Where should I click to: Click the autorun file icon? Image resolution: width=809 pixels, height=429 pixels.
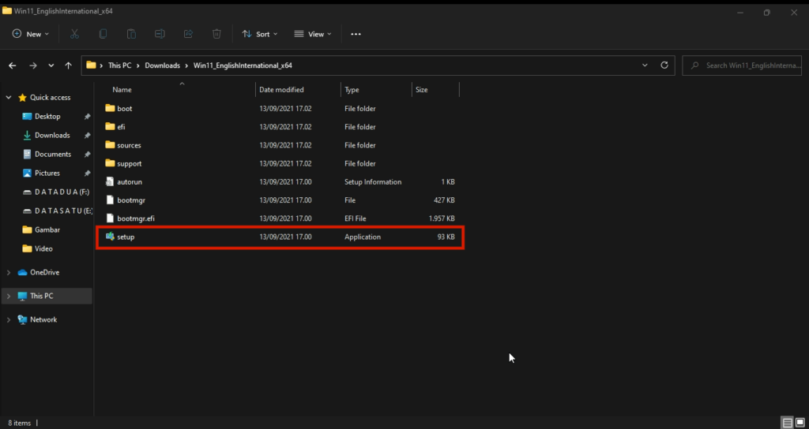click(109, 181)
